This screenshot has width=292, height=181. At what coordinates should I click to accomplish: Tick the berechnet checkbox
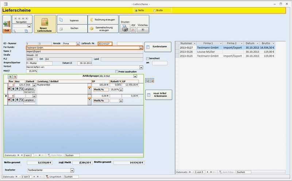point(147,58)
